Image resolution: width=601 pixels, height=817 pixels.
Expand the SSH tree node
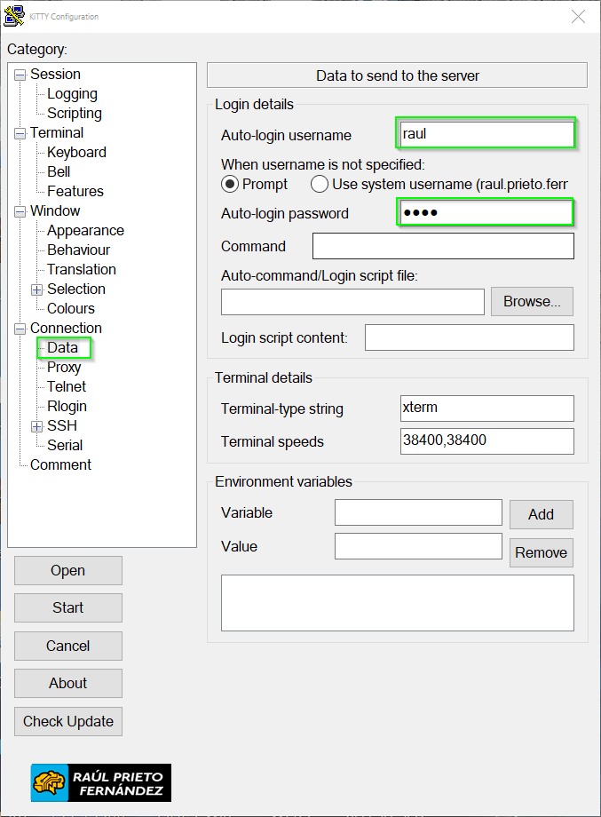pos(36,426)
